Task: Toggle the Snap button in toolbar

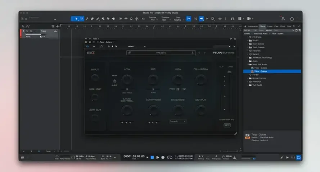Action: point(189,19)
